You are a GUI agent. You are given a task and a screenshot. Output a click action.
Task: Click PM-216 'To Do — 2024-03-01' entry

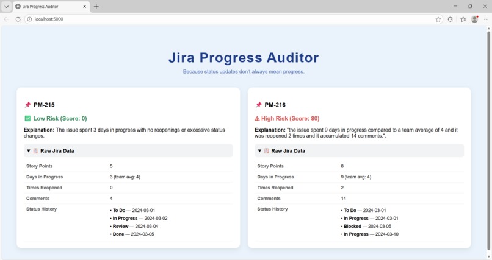tap(363, 211)
